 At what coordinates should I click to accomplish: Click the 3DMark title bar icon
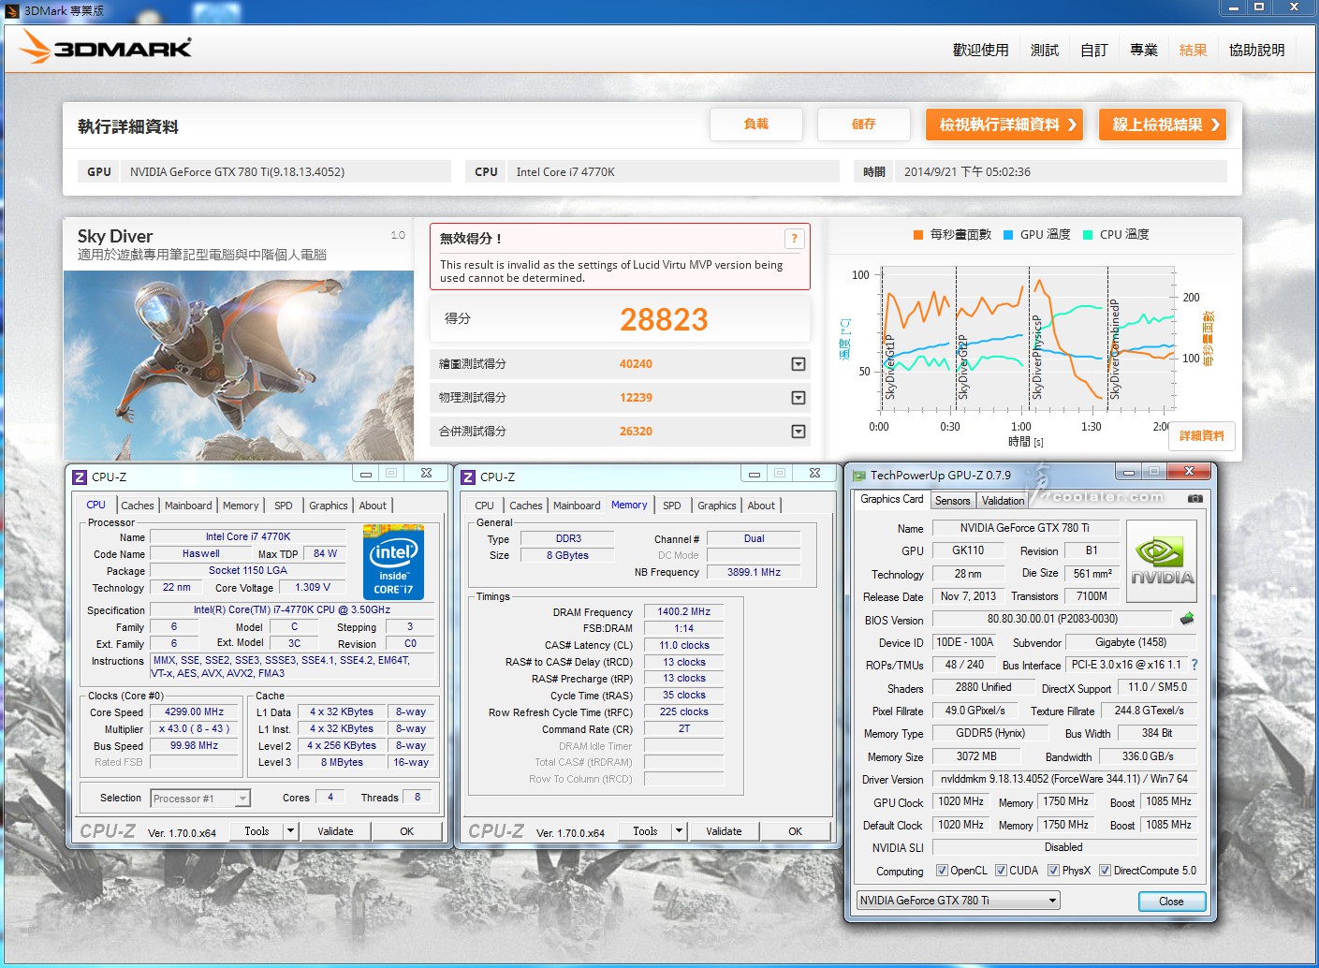click(x=12, y=10)
